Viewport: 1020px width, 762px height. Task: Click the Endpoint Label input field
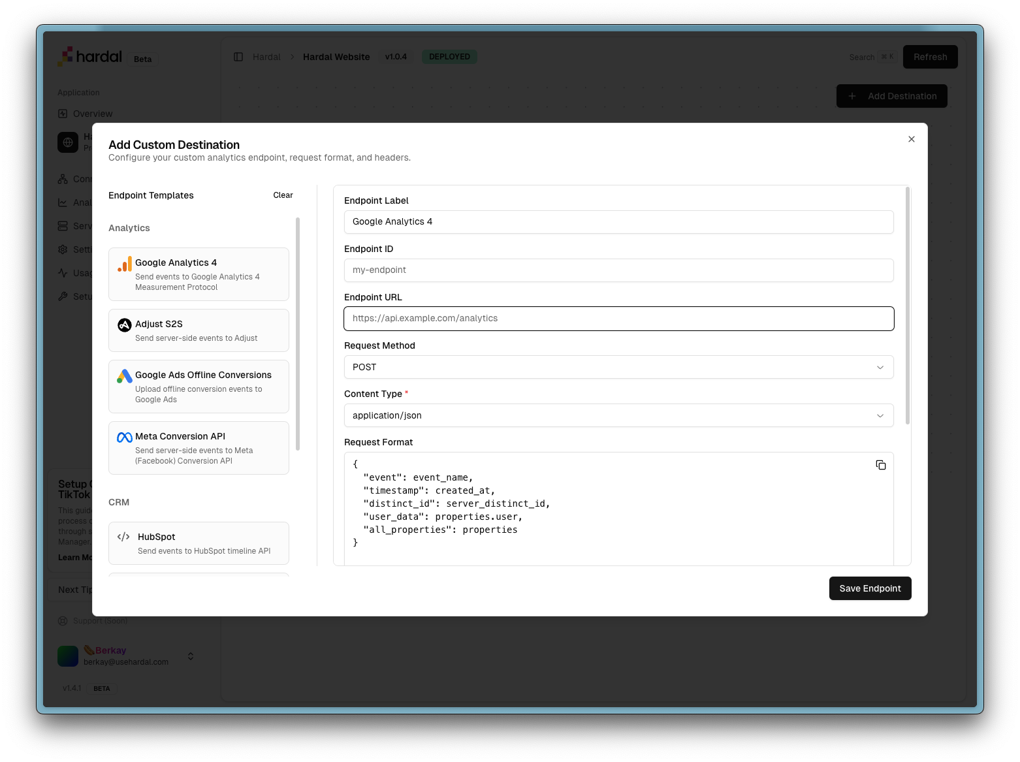tap(619, 222)
